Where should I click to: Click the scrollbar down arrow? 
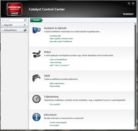[135, 128]
